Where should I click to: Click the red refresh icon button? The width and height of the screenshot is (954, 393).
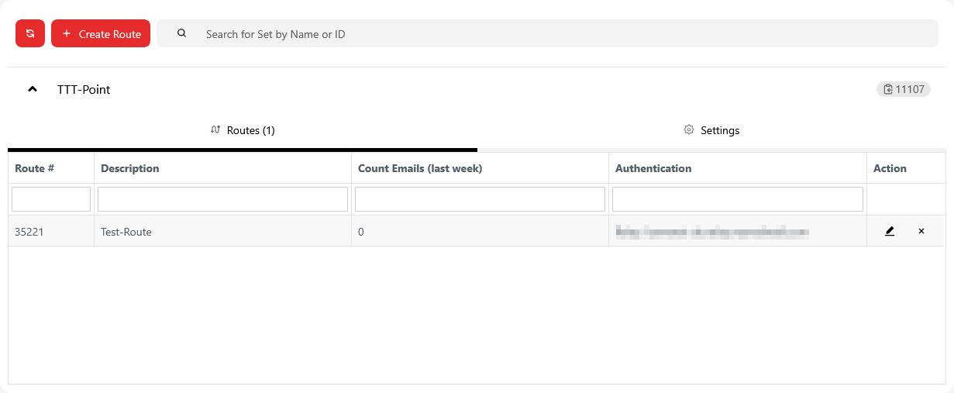(30, 33)
